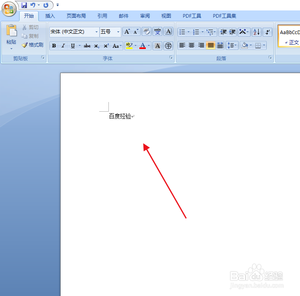Screen dimensions: 300x296
Task: Click 剪切 cut button
Action: pyautogui.click(x=31, y=27)
